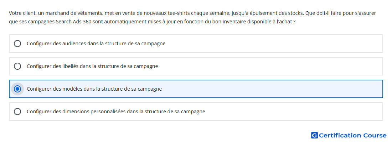Click the blue G logo icon
This screenshot has height=142, width=392.
pos(314,135)
